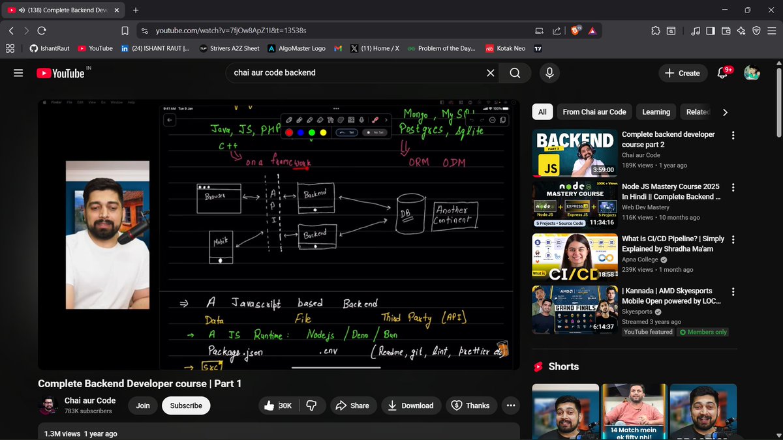Viewport: 783px width, 440px height.
Task: Bookmark this page from the address bar
Action: (125, 31)
